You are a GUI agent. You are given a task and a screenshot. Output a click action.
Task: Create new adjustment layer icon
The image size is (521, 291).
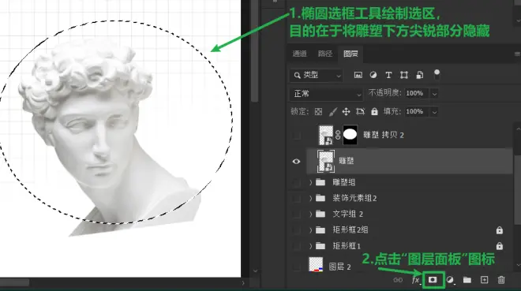point(450,280)
